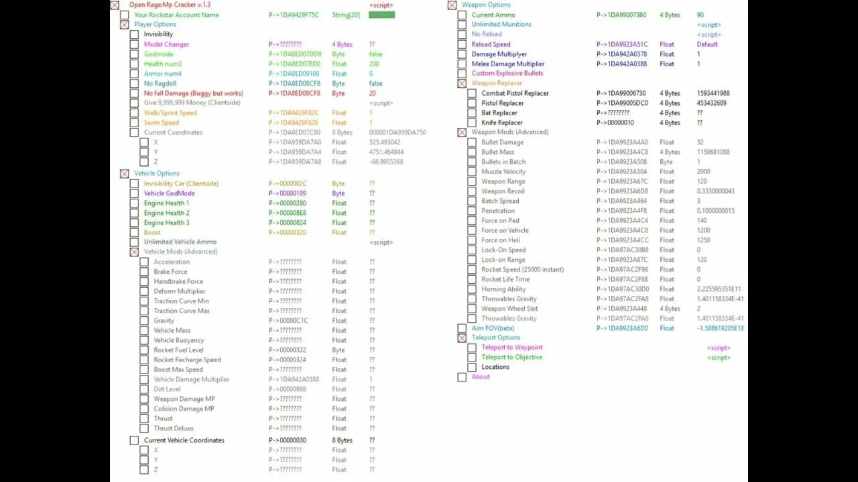Select the Knife Replacer entry label
Screen dimensions: 858x482
tap(502, 123)
